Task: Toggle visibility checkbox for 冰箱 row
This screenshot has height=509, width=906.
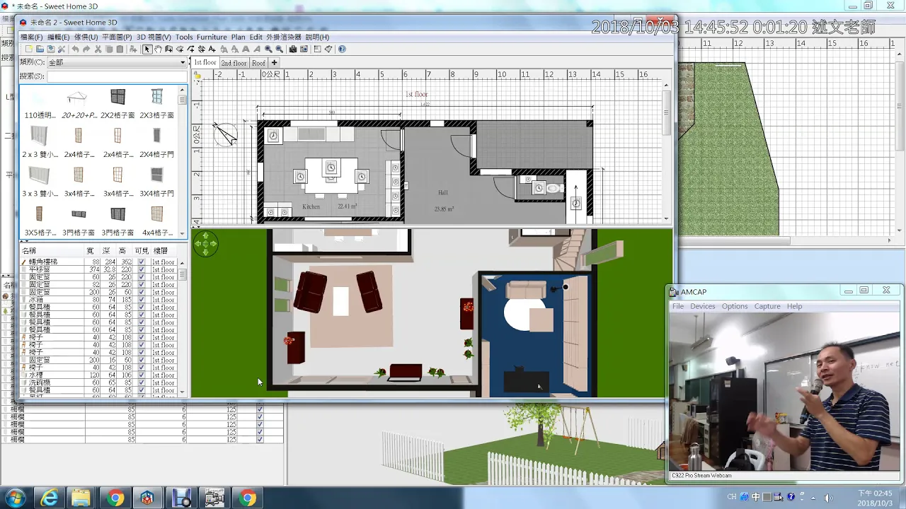Action: [x=142, y=300]
